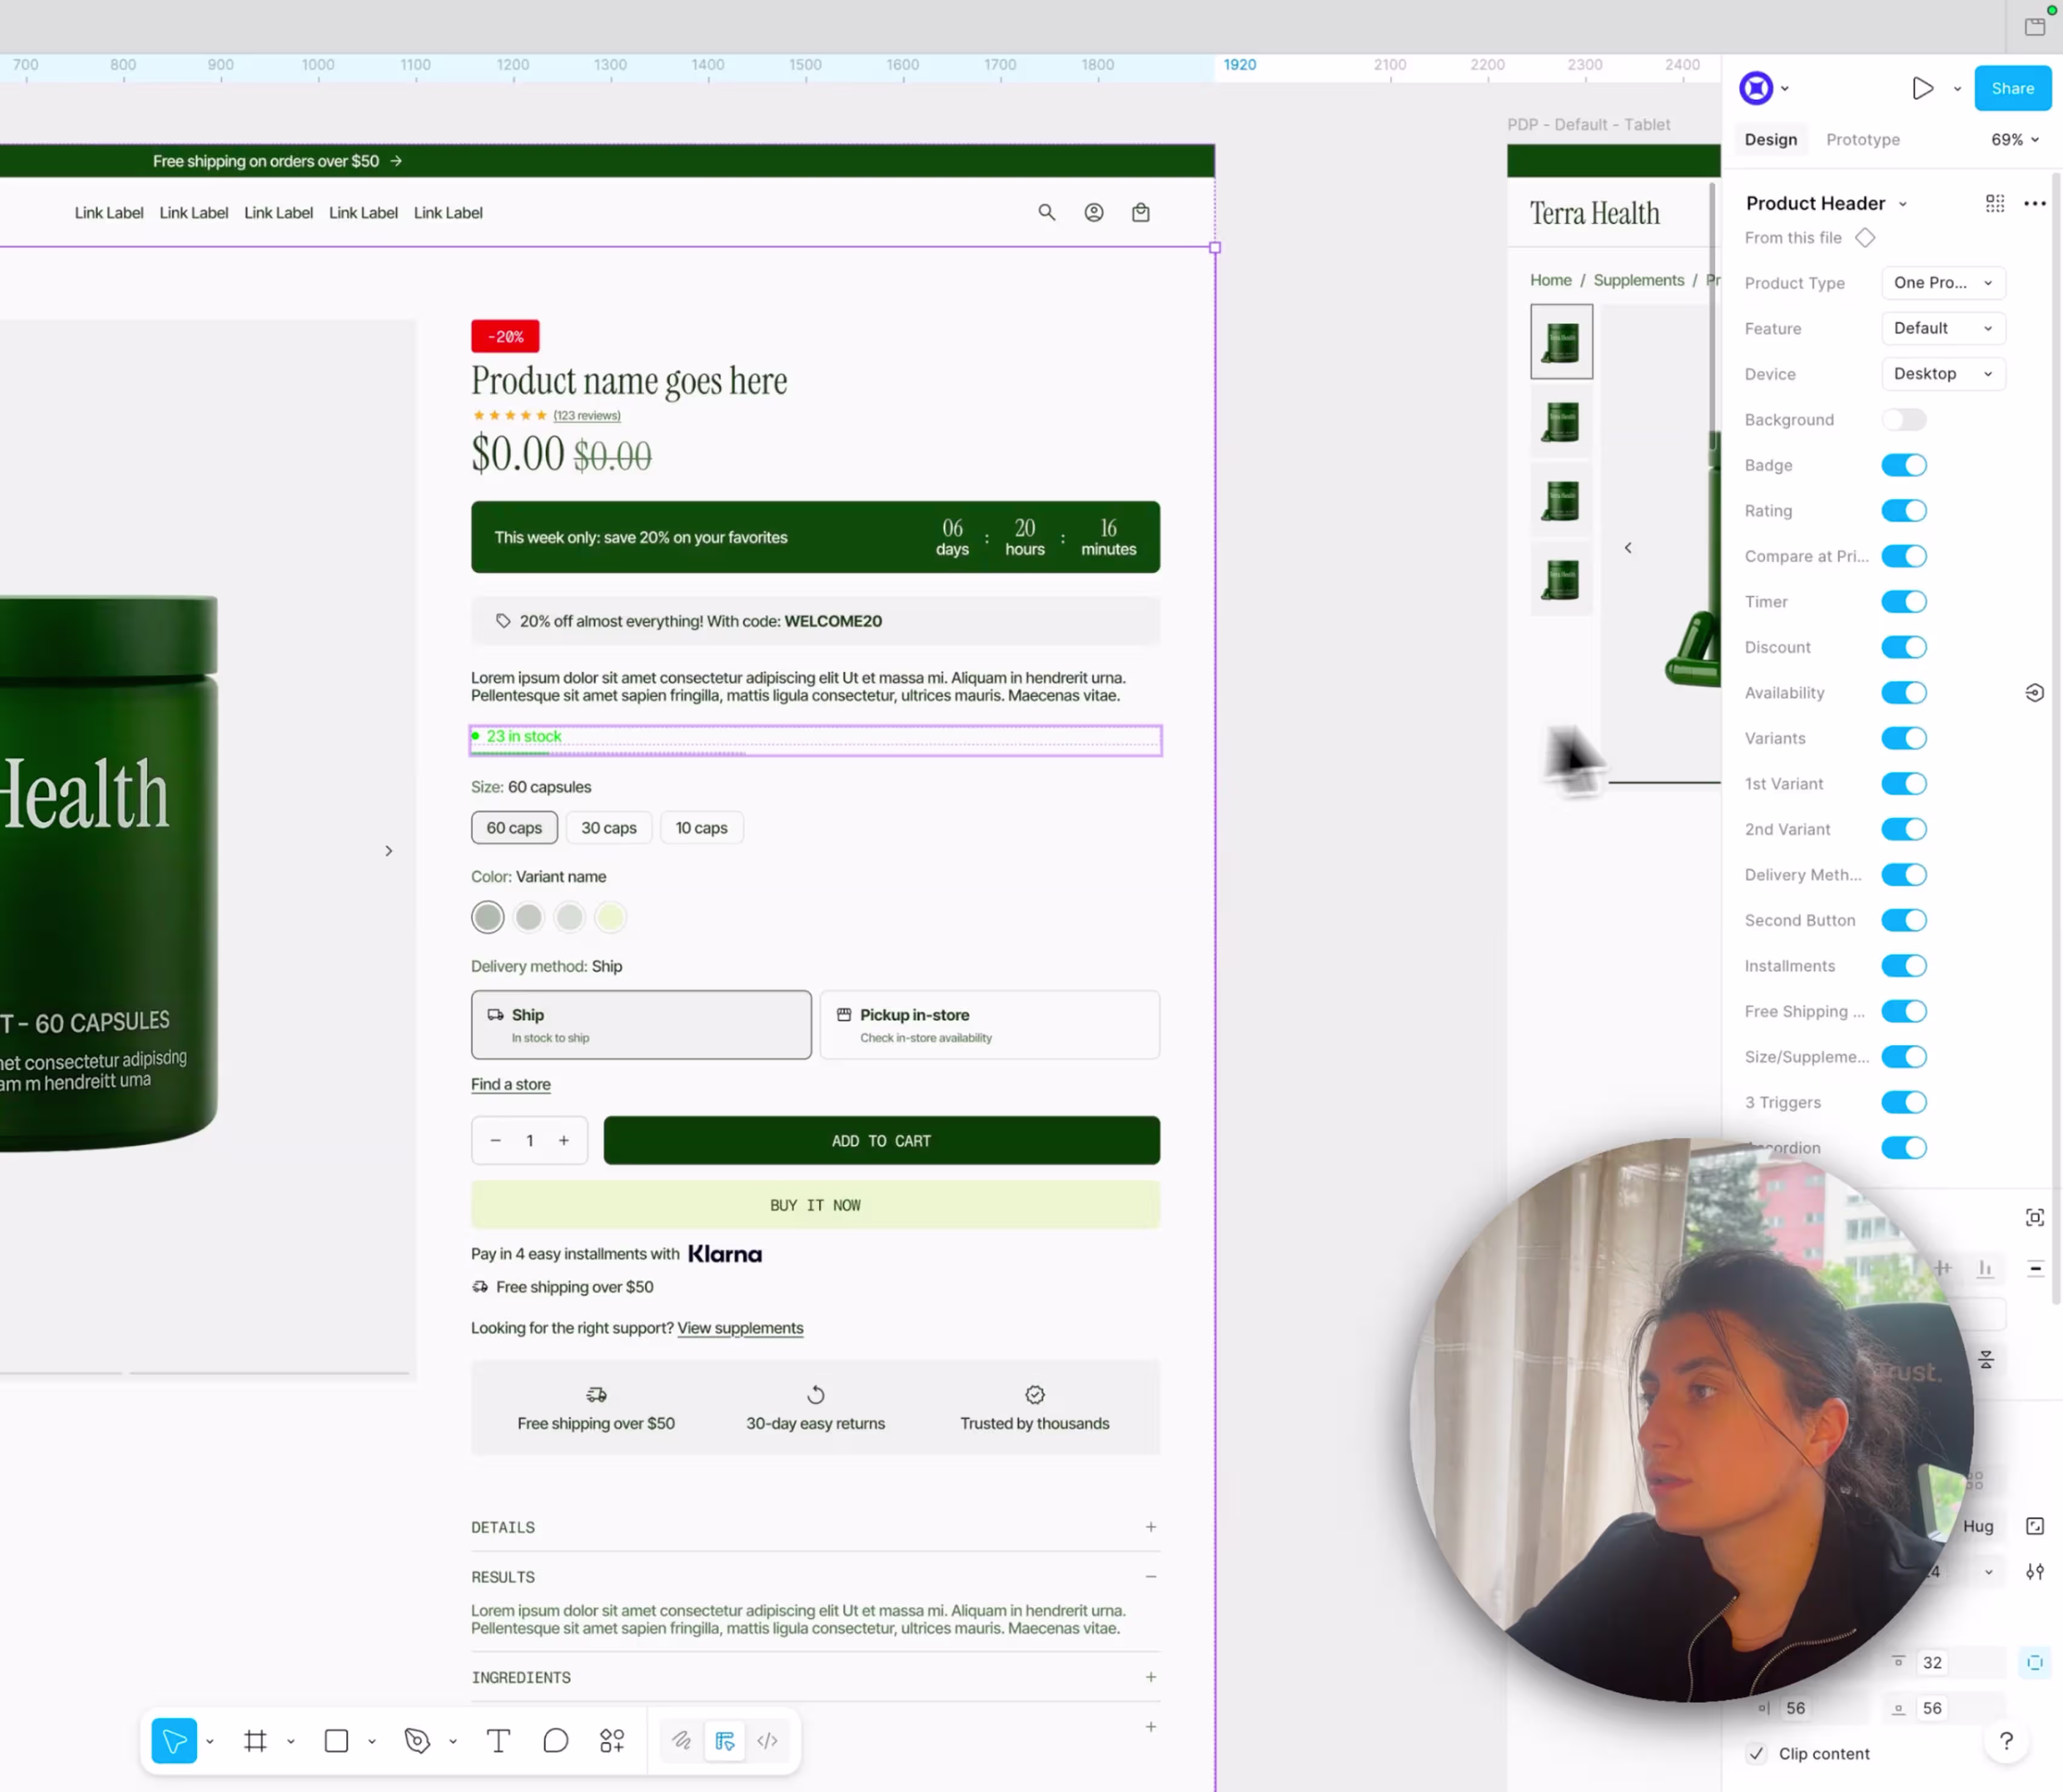This screenshot has width=2063, height=1792.
Task: Open the Actions menu in the toolbar
Action: click(x=612, y=1740)
